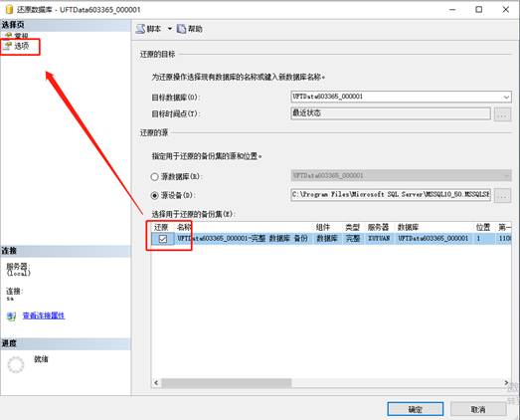Click the Script (脚本) toolbar icon

140,29
